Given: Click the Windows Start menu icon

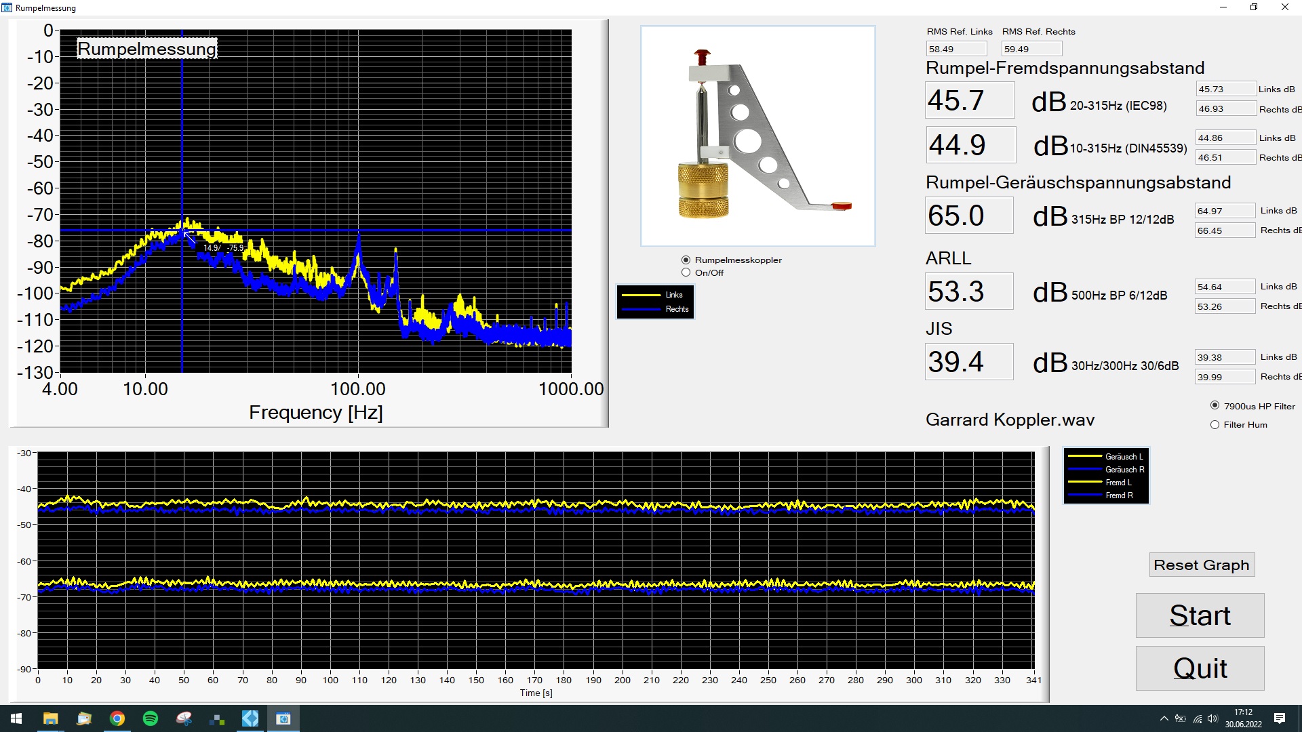Looking at the screenshot, I should (x=16, y=718).
